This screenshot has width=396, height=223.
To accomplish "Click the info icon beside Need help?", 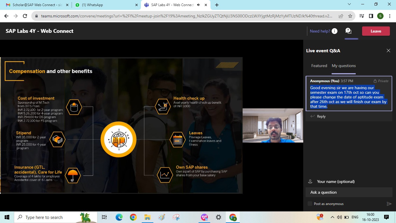I will coord(334,31).
